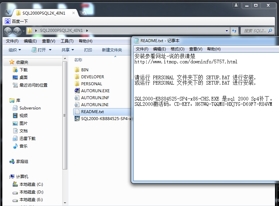
Task: Click 新建文件夹 button
Action: [x=112, y=50]
